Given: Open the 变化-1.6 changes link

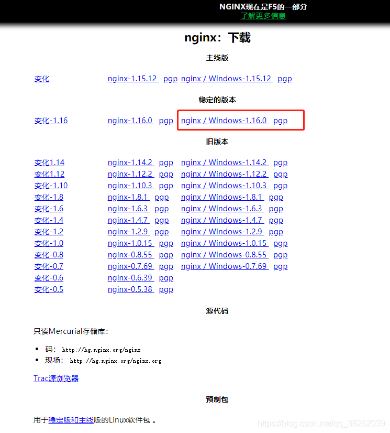Looking at the screenshot, I should click(49, 209).
